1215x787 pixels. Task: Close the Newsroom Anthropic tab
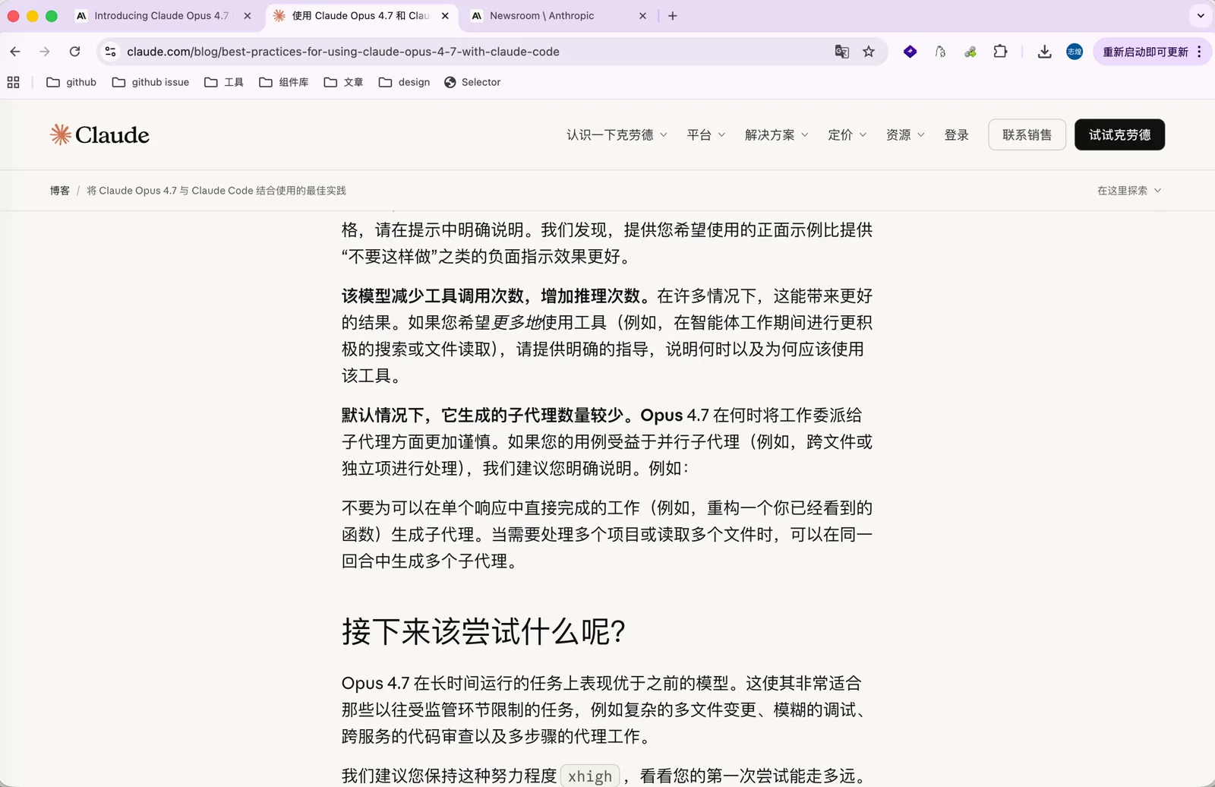(x=642, y=16)
